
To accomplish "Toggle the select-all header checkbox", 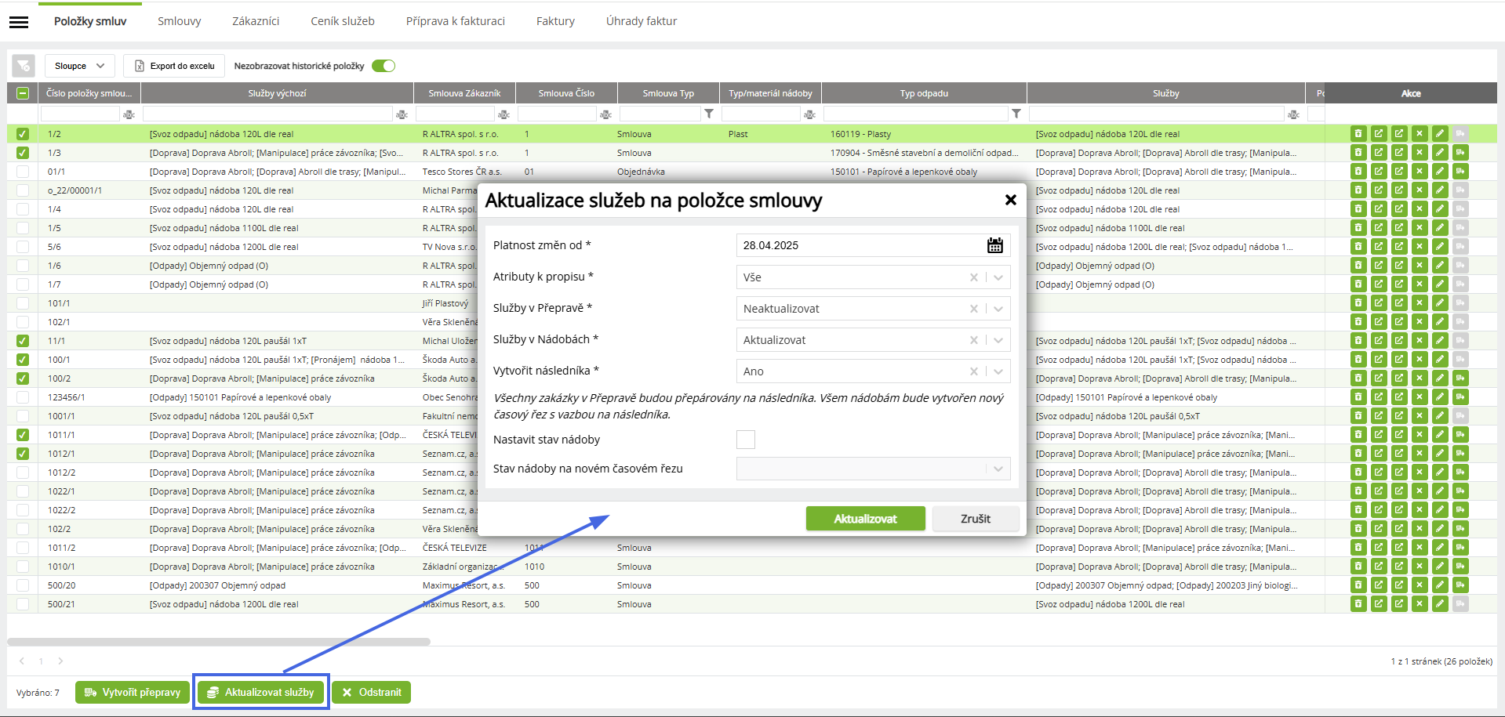I will click(x=23, y=93).
